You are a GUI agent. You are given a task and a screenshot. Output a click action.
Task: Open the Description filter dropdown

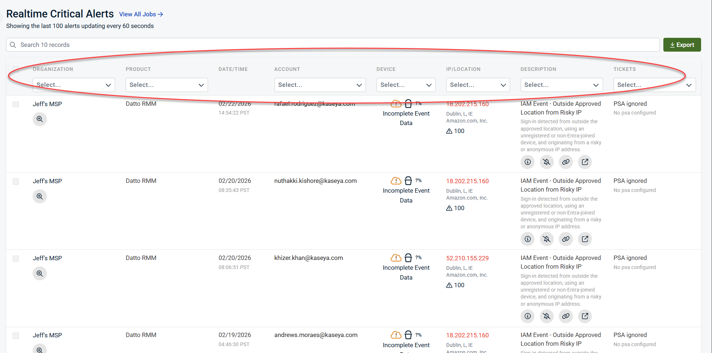point(561,85)
